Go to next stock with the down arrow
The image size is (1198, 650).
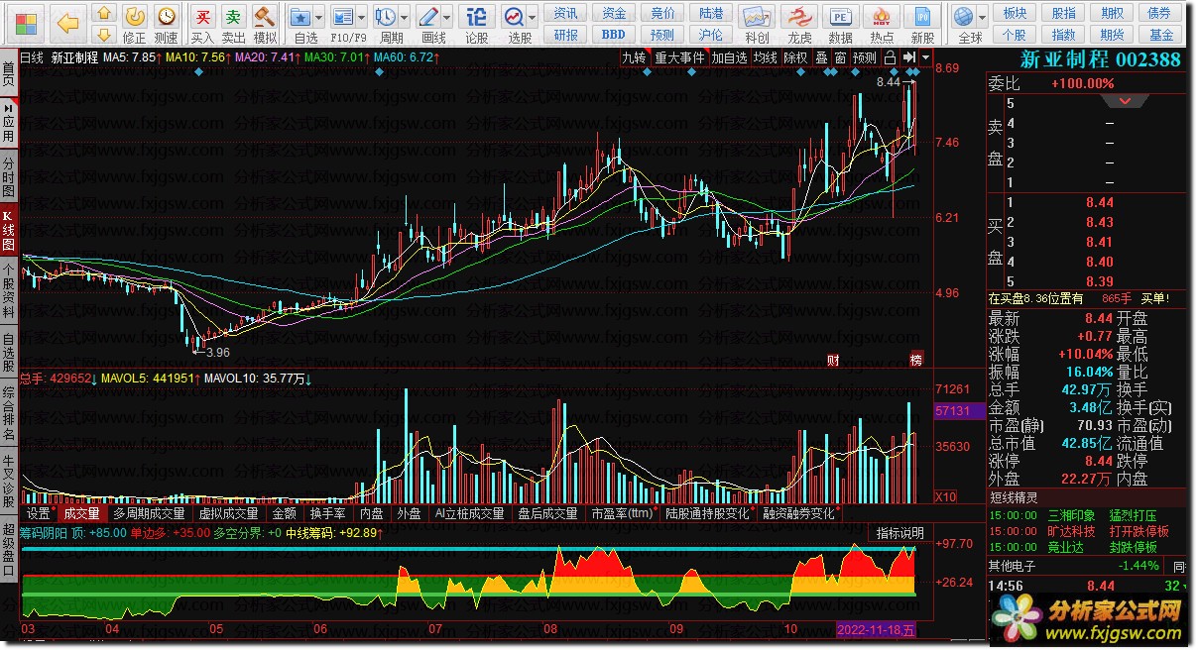(103, 34)
